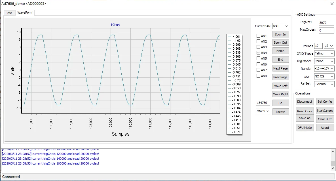Enable the AN2 channel checkbox
The height and width of the screenshot is (181, 336).
pyautogui.click(x=258, y=41)
